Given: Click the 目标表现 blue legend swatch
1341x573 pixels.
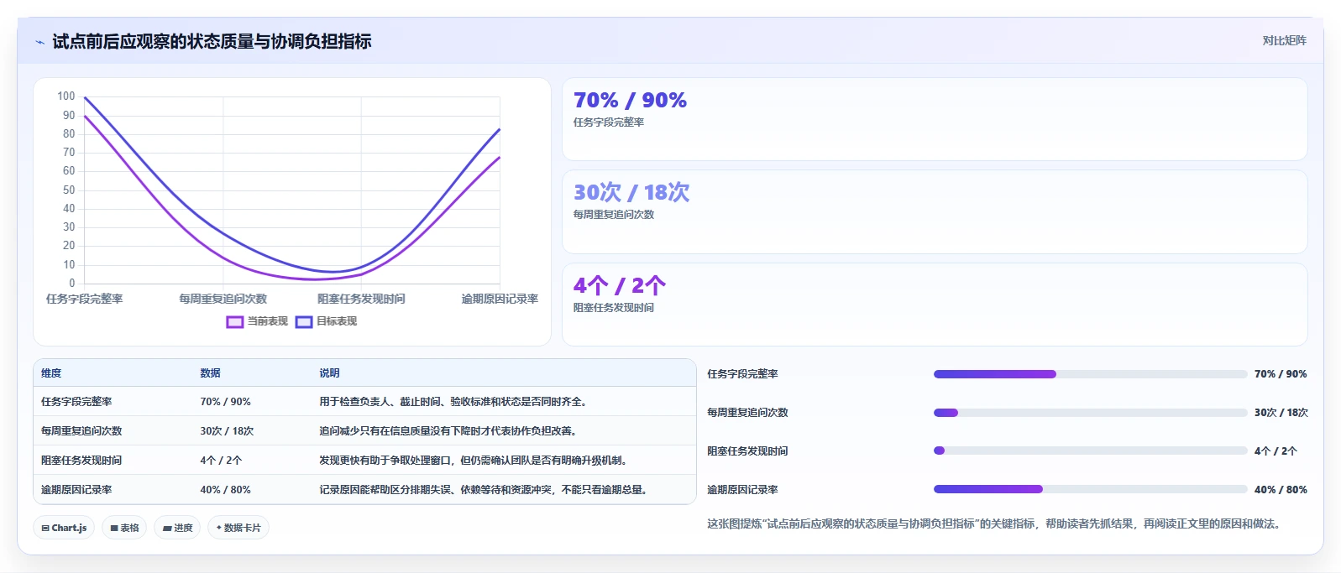Looking at the screenshot, I should click(303, 321).
